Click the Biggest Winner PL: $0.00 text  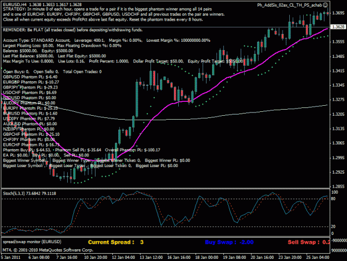[167, 160]
